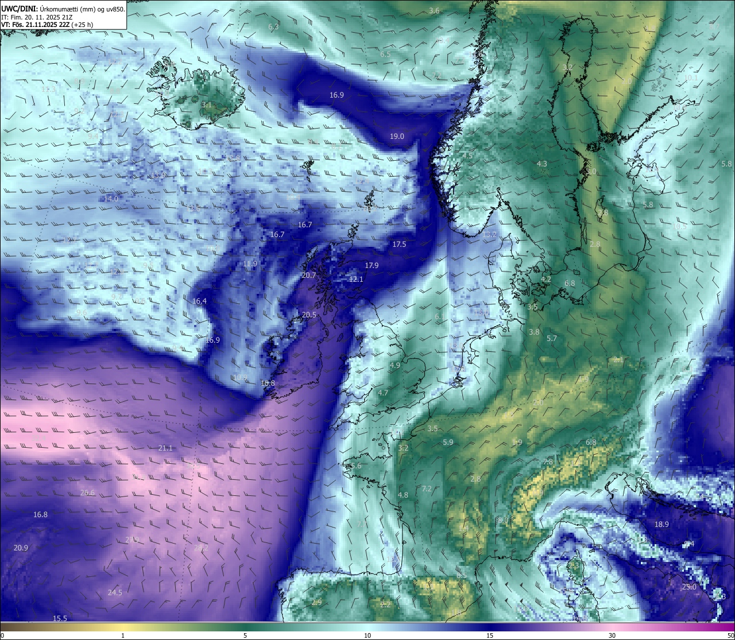
Task: Click the VT valid time 22Z (+25 h) line
Action: click(48, 25)
